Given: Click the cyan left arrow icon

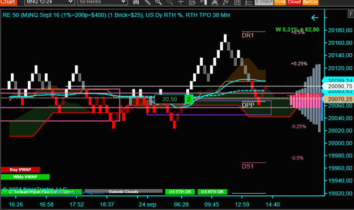Looking at the screenshot, I should pyautogui.click(x=315, y=18).
